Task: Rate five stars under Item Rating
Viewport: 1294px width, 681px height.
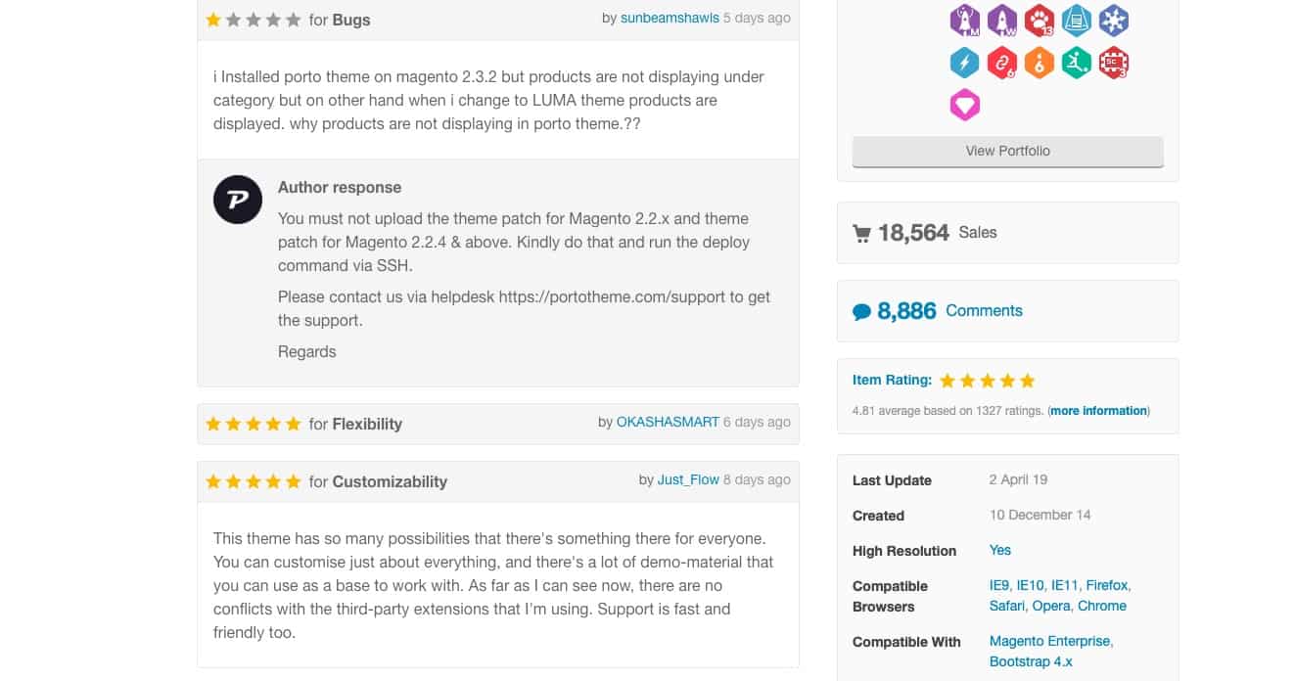Action: 1028,380
